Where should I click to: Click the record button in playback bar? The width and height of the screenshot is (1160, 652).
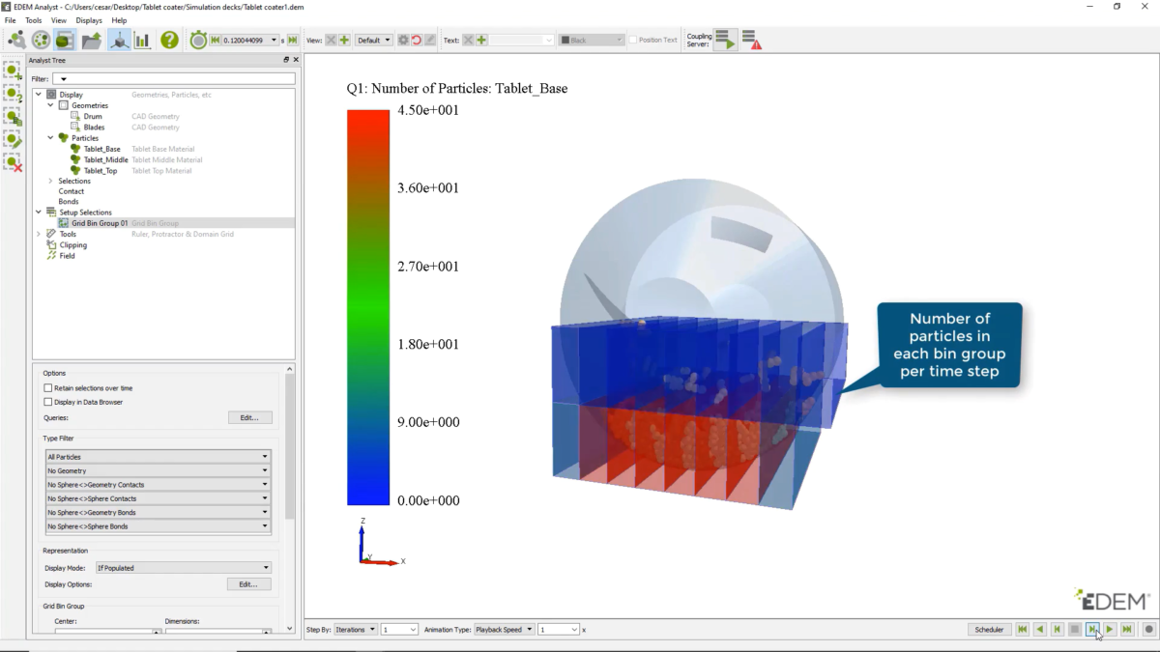click(x=1149, y=629)
